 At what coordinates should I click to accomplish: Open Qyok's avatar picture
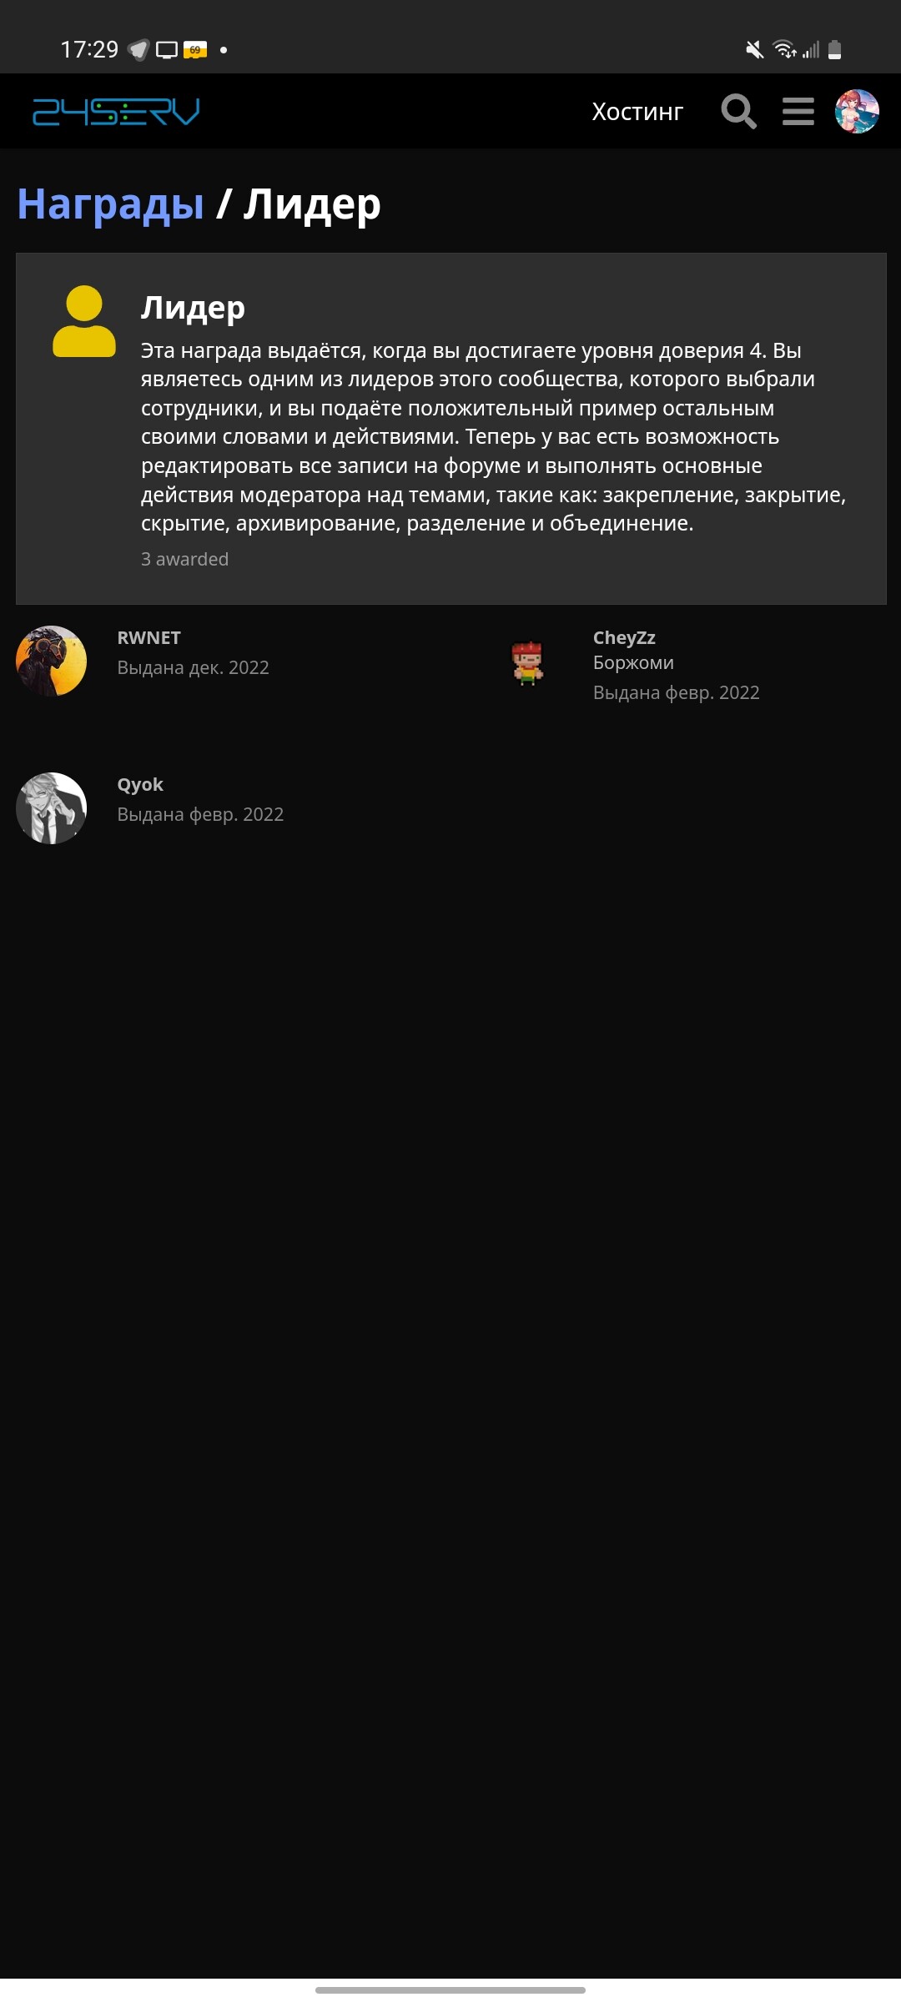(x=52, y=807)
